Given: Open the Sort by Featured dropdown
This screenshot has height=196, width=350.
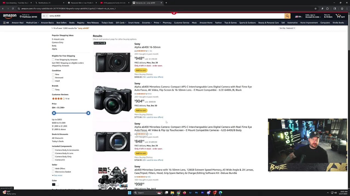Looking at the screenshot, I should (287, 28).
